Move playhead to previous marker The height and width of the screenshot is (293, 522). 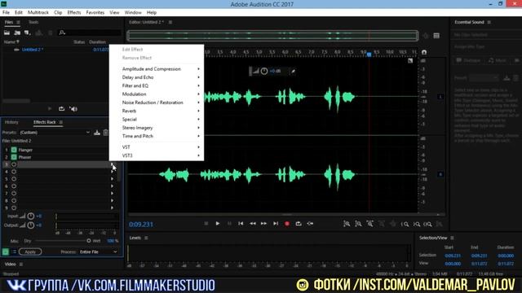[x=241, y=224]
